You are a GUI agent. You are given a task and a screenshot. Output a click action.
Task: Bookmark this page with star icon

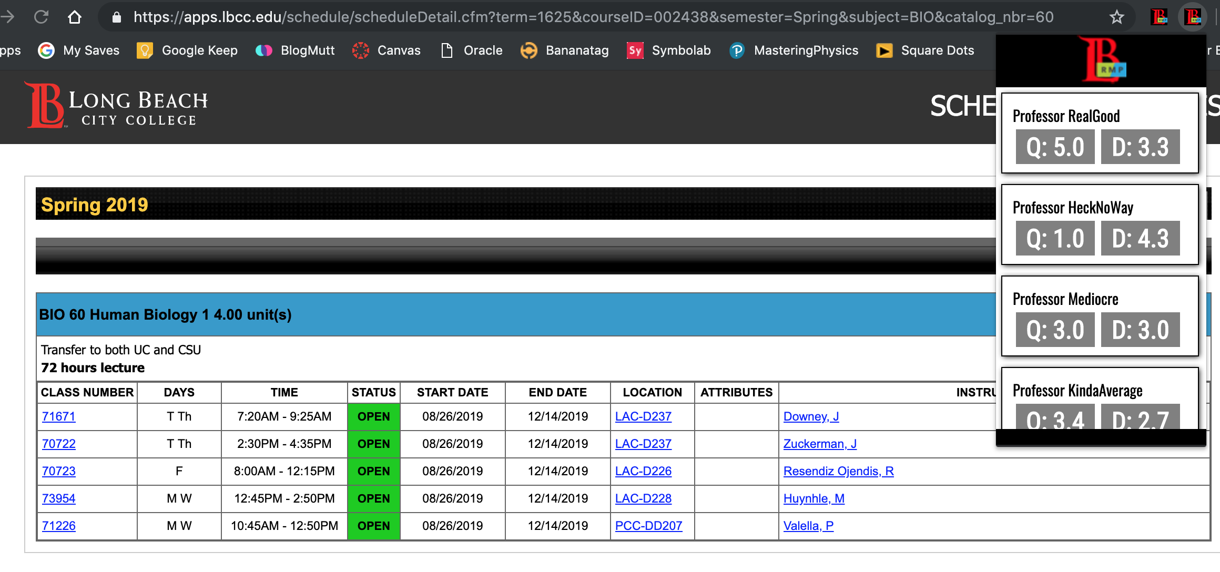(1116, 17)
